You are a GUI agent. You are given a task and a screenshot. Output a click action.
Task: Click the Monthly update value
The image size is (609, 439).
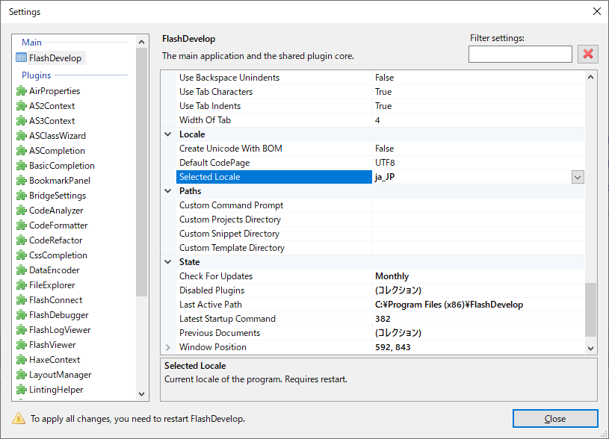(392, 276)
